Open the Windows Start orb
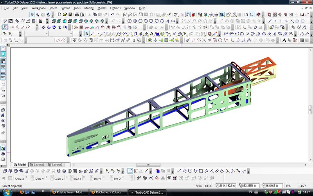Screen dimensions: 313x196 coord(7,192)
